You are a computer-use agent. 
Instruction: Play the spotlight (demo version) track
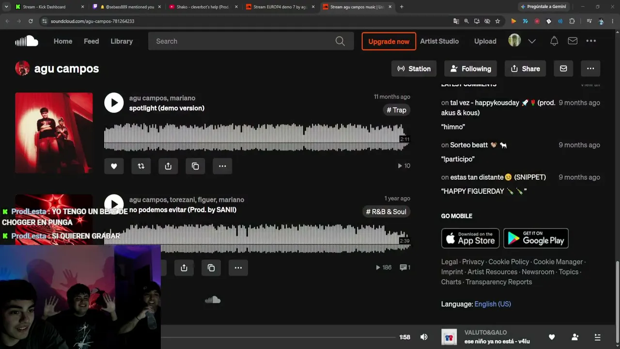point(114,103)
